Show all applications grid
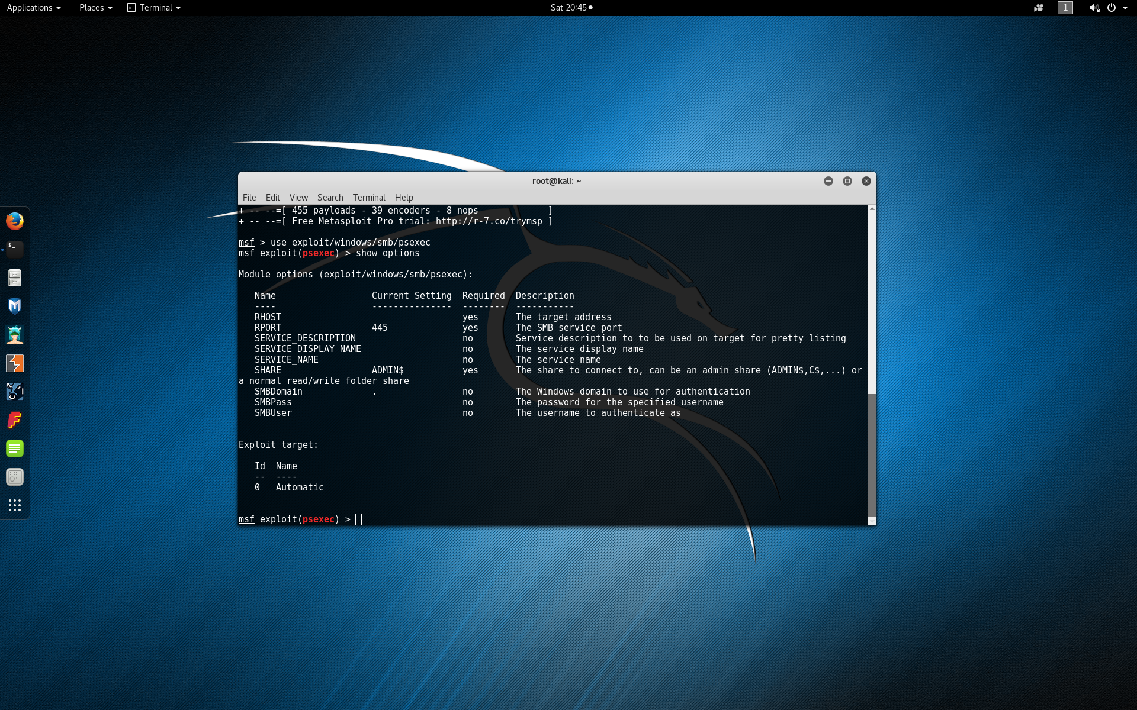The height and width of the screenshot is (710, 1137). click(x=15, y=505)
